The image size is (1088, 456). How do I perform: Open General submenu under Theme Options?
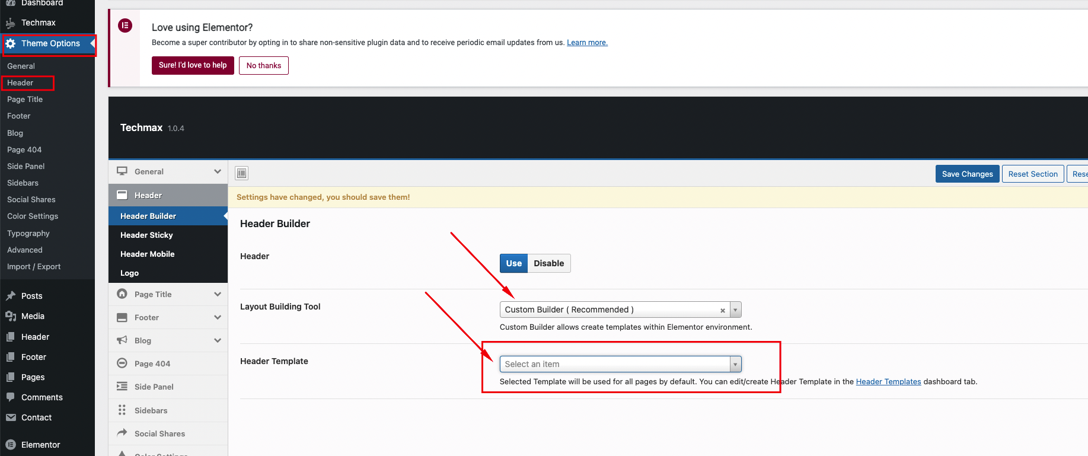21,66
